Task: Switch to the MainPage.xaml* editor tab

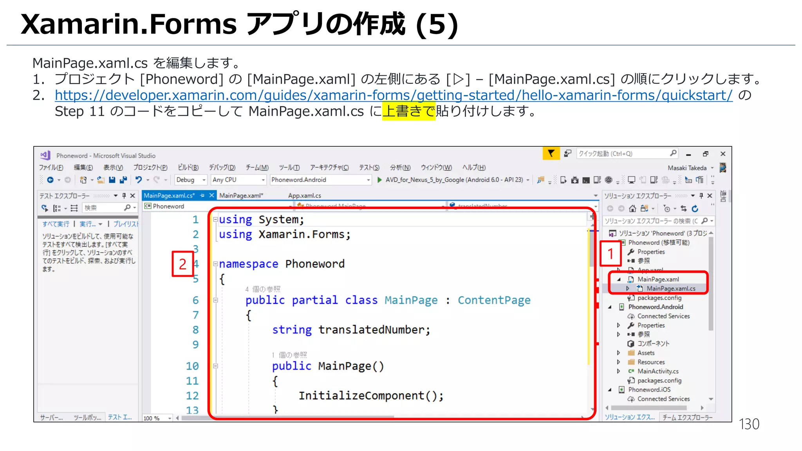Action: [x=241, y=195]
